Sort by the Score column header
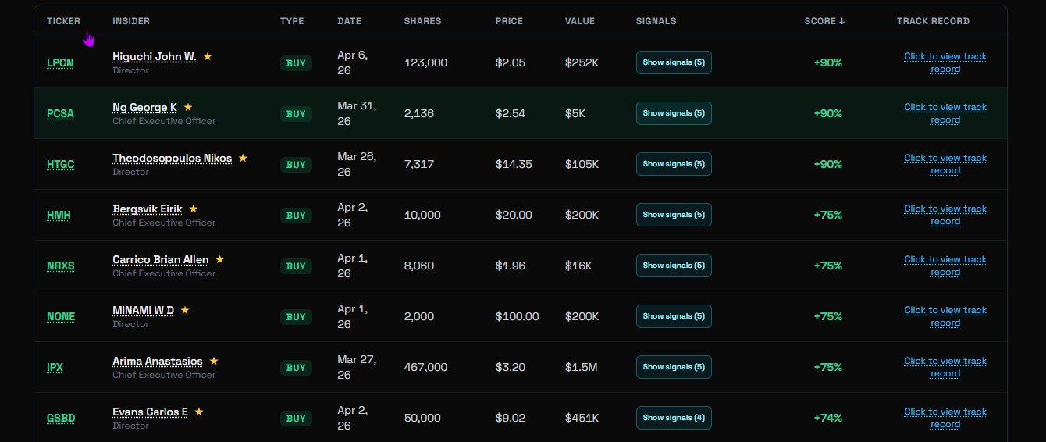 824,21
